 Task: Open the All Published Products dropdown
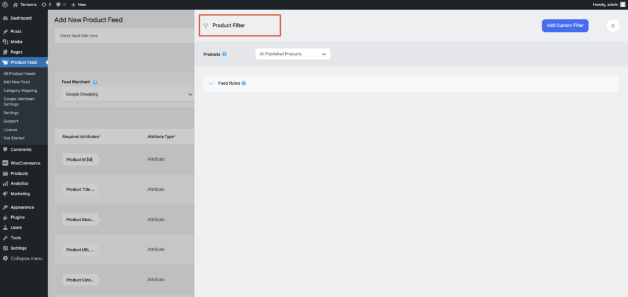[293, 54]
